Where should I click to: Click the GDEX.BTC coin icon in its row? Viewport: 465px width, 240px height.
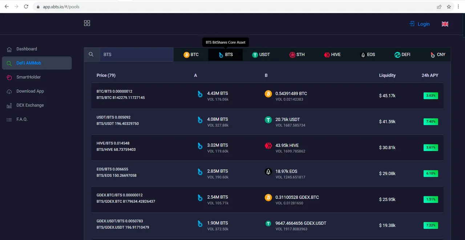point(268,197)
